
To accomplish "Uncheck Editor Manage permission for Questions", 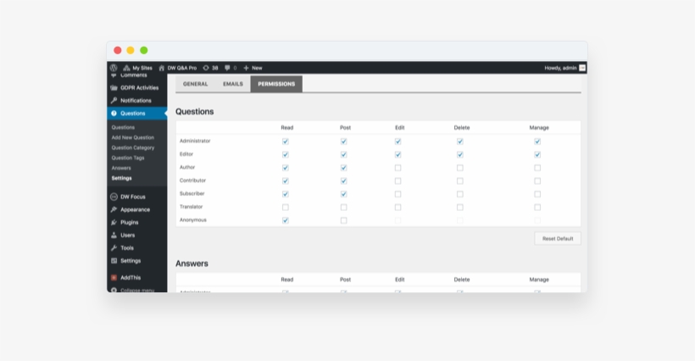I will 537,154.
